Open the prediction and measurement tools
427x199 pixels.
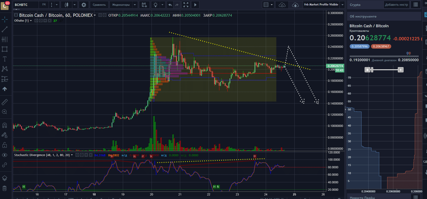[x=5, y=79]
